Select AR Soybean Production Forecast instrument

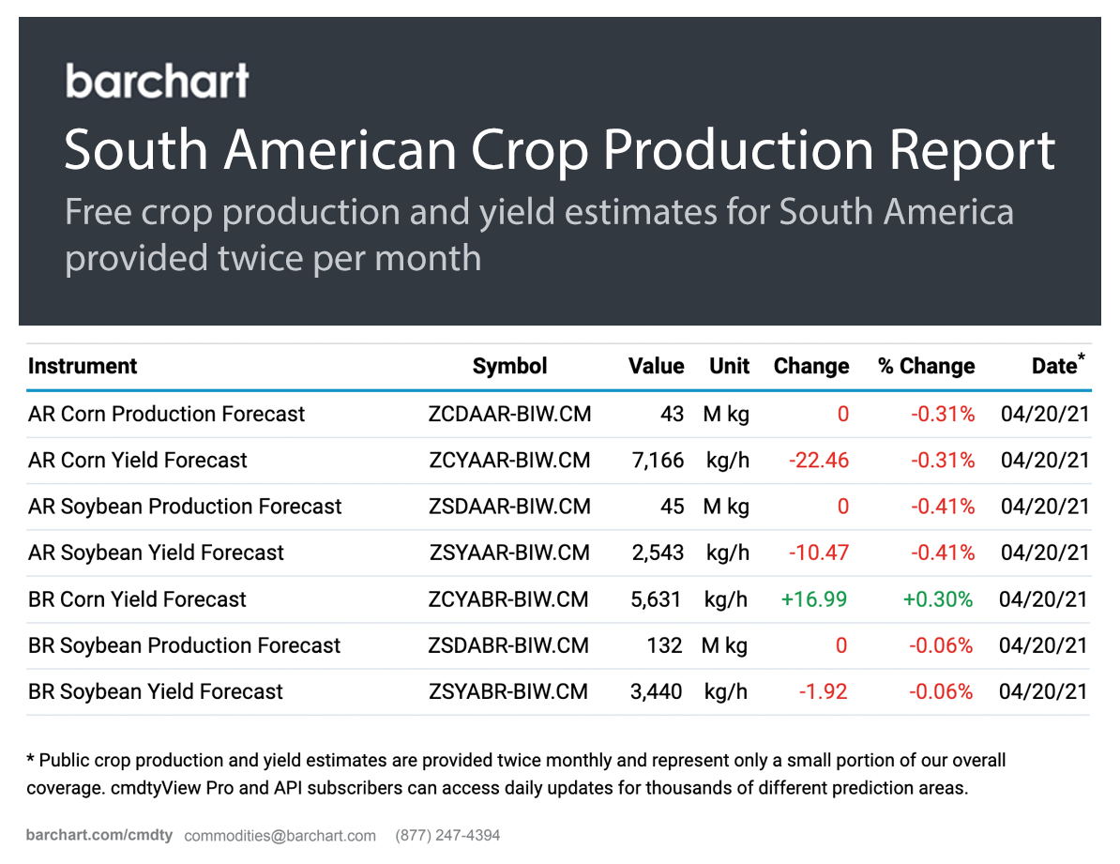(185, 507)
